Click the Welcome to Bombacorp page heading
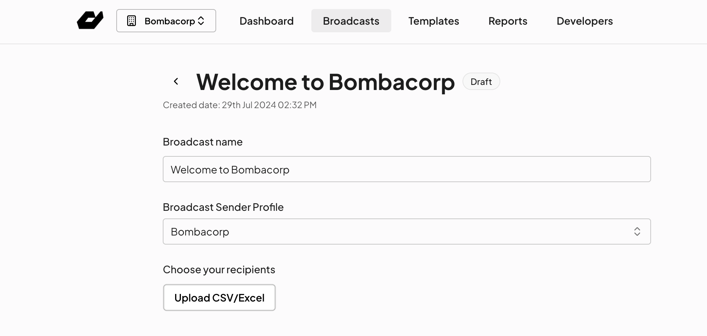This screenshot has width=707, height=336. click(x=325, y=82)
